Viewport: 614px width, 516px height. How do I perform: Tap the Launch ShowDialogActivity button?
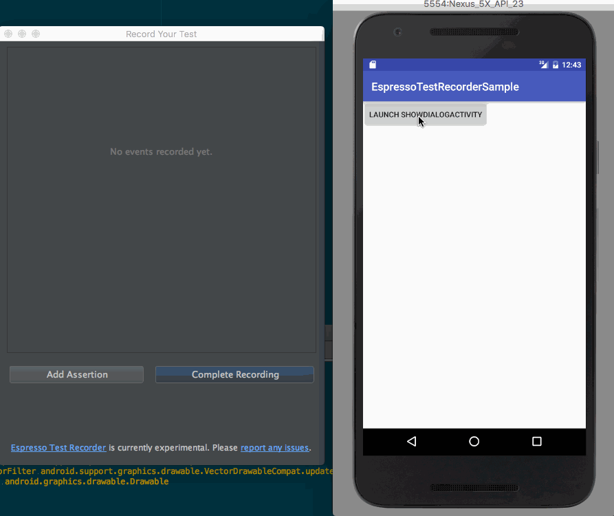point(425,114)
